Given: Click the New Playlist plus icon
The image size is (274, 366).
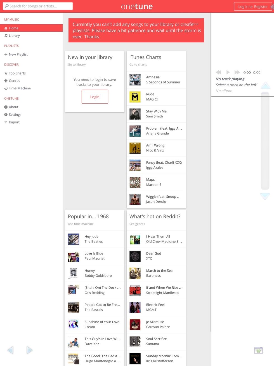Looking at the screenshot, I should click(6, 54).
